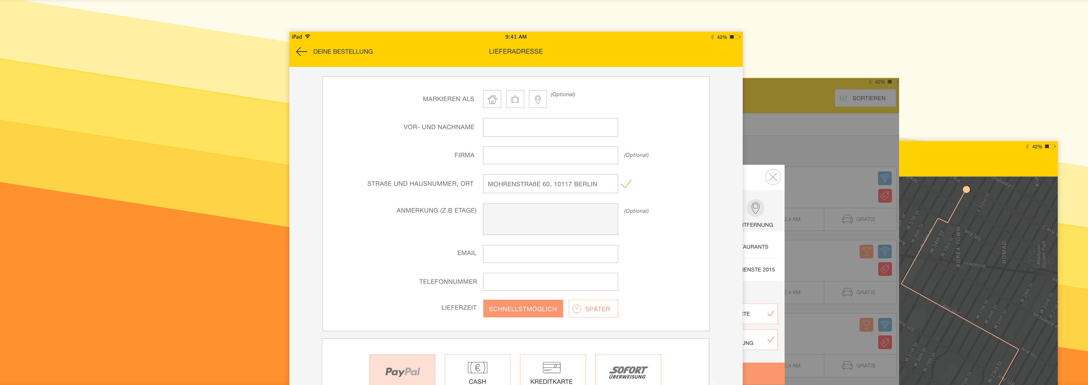Tap the 2.4 KM distance on top restaurant card
Screen dimensions: 1088x385
click(x=792, y=219)
